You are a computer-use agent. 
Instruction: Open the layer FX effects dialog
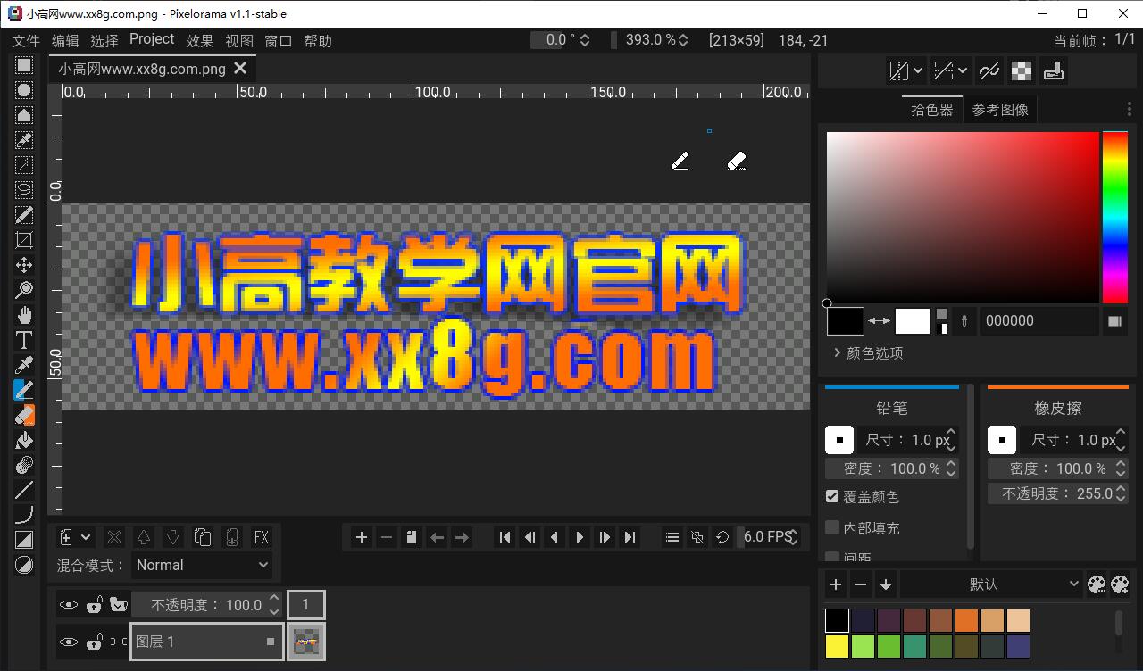[262, 537]
